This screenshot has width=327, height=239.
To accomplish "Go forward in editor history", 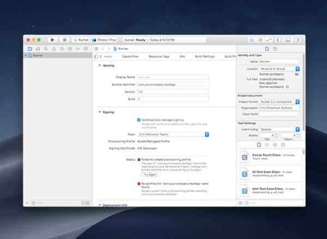I will pyautogui.click(x=108, y=49).
